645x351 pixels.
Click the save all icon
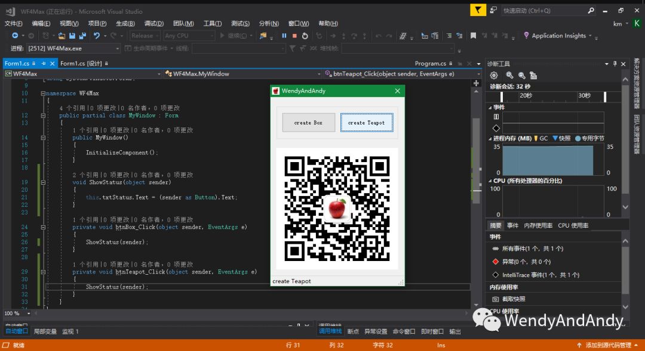(x=82, y=36)
